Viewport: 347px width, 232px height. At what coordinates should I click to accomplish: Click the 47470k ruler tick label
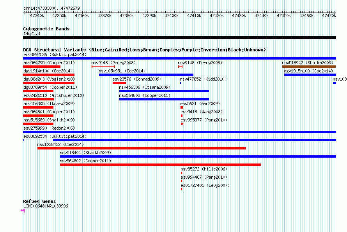click(329, 16)
